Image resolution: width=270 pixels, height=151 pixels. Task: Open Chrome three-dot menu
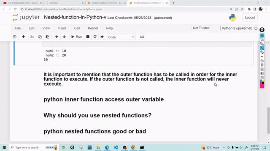pyautogui.click(x=266, y=9)
